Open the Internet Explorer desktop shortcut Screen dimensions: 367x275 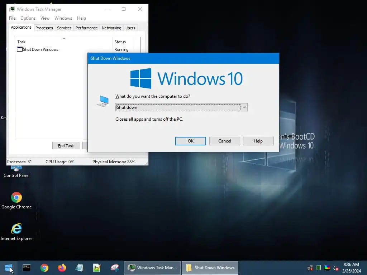[16, 232]
